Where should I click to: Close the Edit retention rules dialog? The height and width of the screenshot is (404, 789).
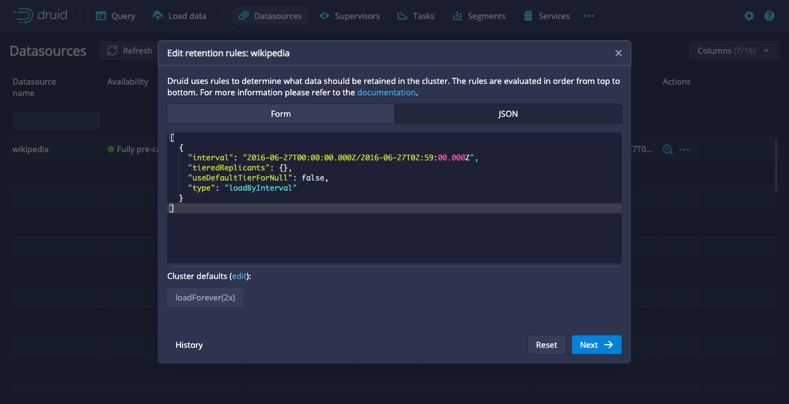click(x=619, y=54)
